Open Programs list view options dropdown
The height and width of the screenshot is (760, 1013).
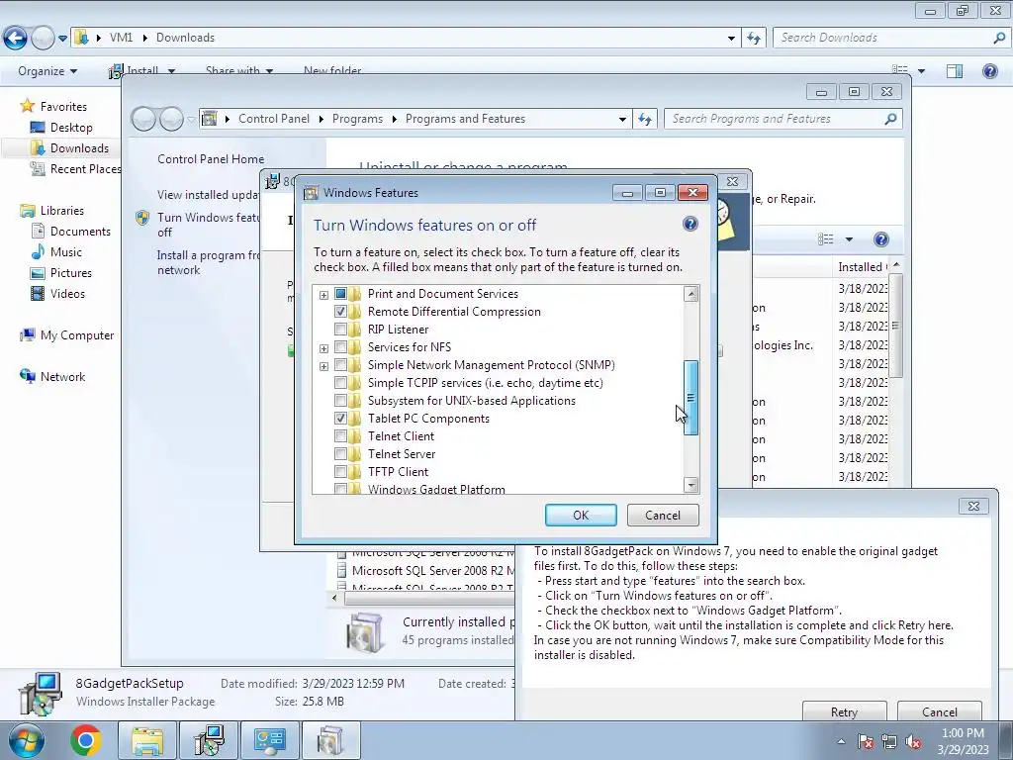[x=849, y=239]
